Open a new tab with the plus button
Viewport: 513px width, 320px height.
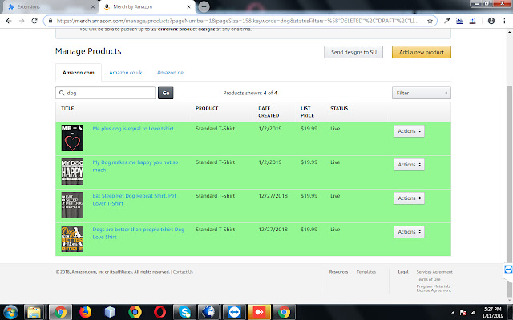pos(204,6)
